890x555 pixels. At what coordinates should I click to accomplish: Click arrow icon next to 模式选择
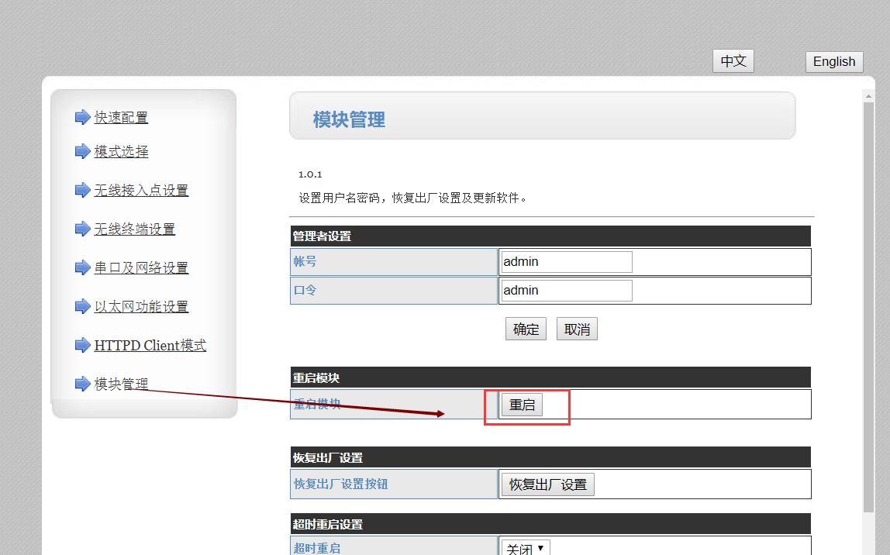[x=82, y=151]
